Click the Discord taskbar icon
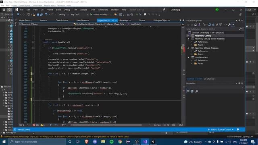 pyautogui.click(x=95, y=141)
